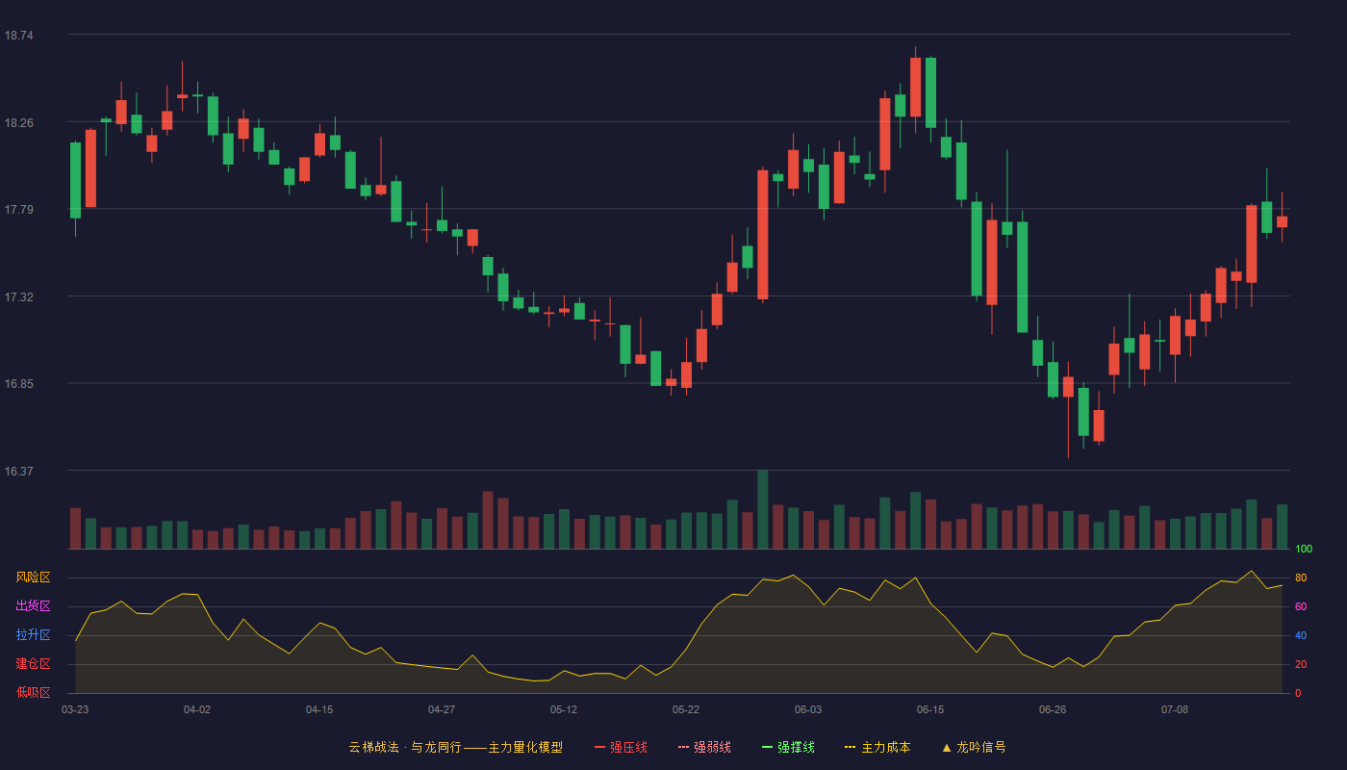Image resolution: width=1347 pixels, height=770 pixels.
Task: Select the 低吸区 zone label
Action: coord(33,693)
